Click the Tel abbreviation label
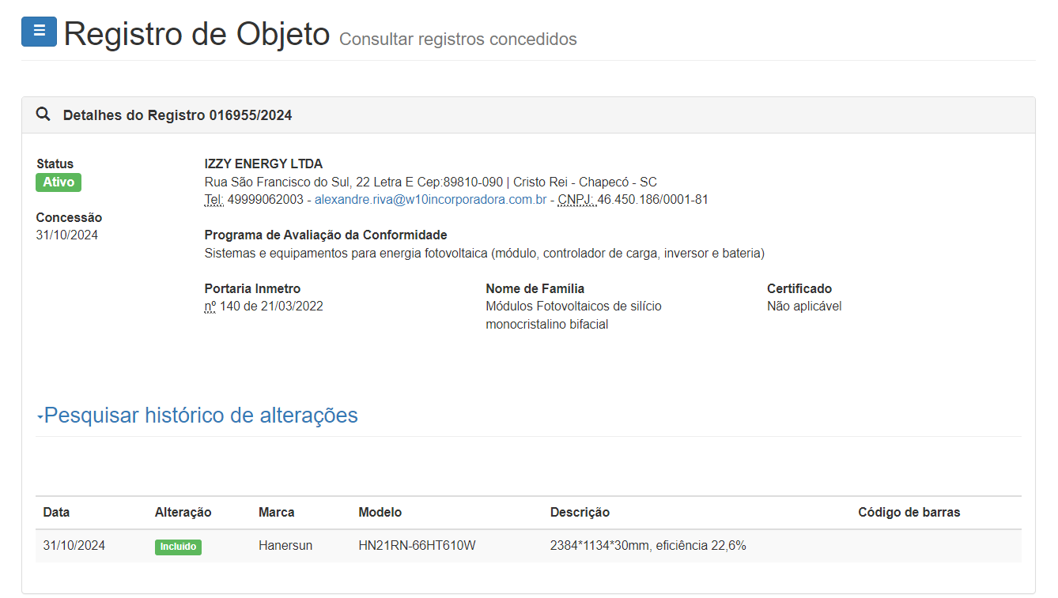This screenshot has width=1058, height=598. click(213, 200)
